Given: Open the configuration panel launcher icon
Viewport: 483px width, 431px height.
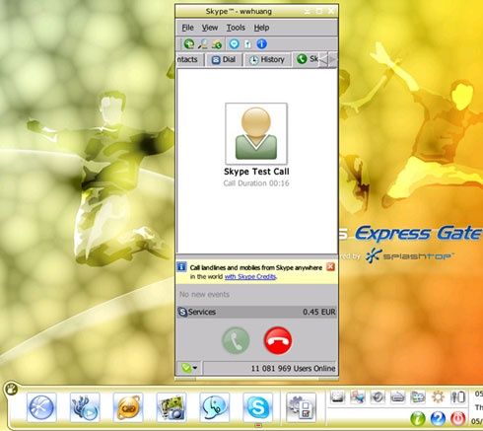Looking at the screenshot, I should pyautogui.click(x=301, y=407).
